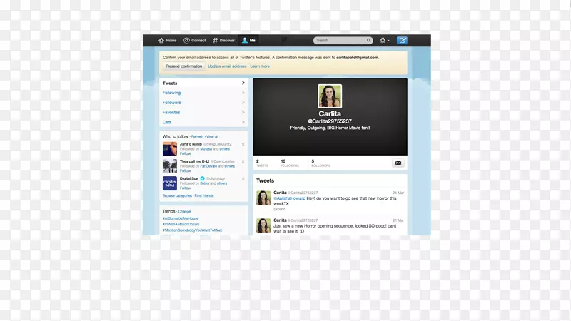Open View all suggestions link
Screen dimensions: 571x321
(x=212, y=136)
